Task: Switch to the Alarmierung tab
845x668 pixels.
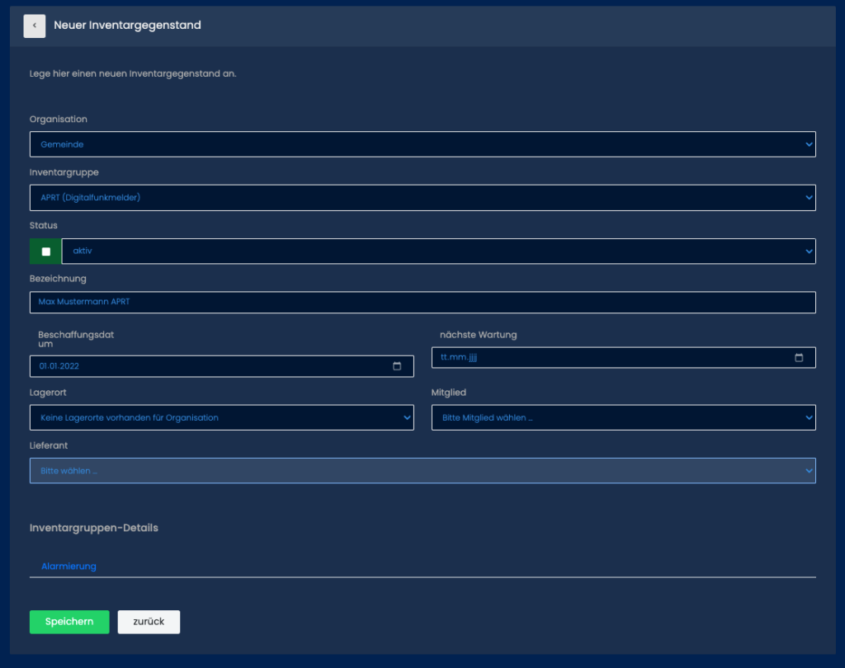Action: (68, 567)
